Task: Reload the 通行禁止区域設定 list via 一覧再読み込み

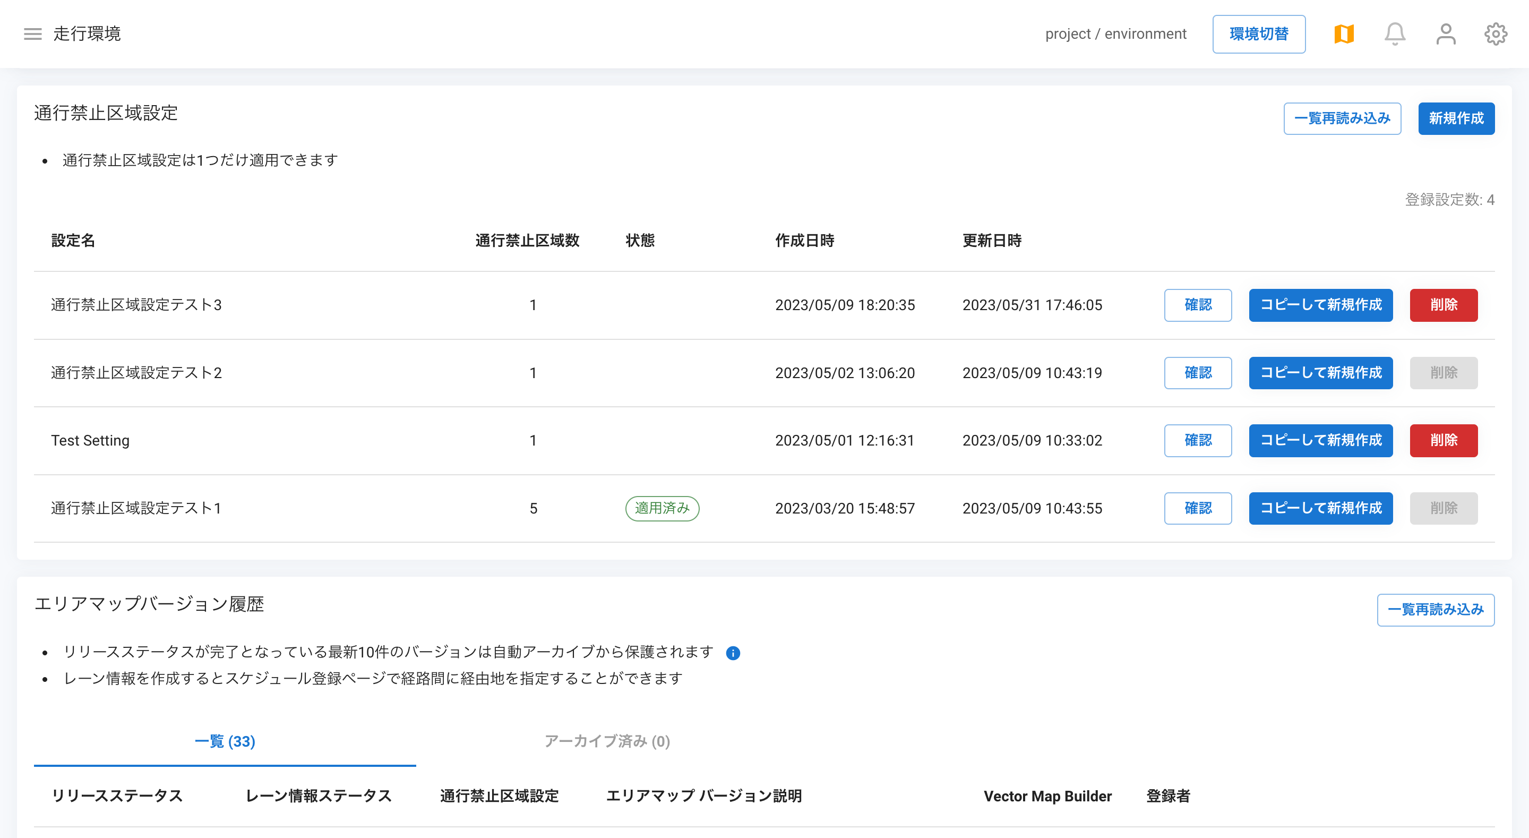Action: (1342, 118)
